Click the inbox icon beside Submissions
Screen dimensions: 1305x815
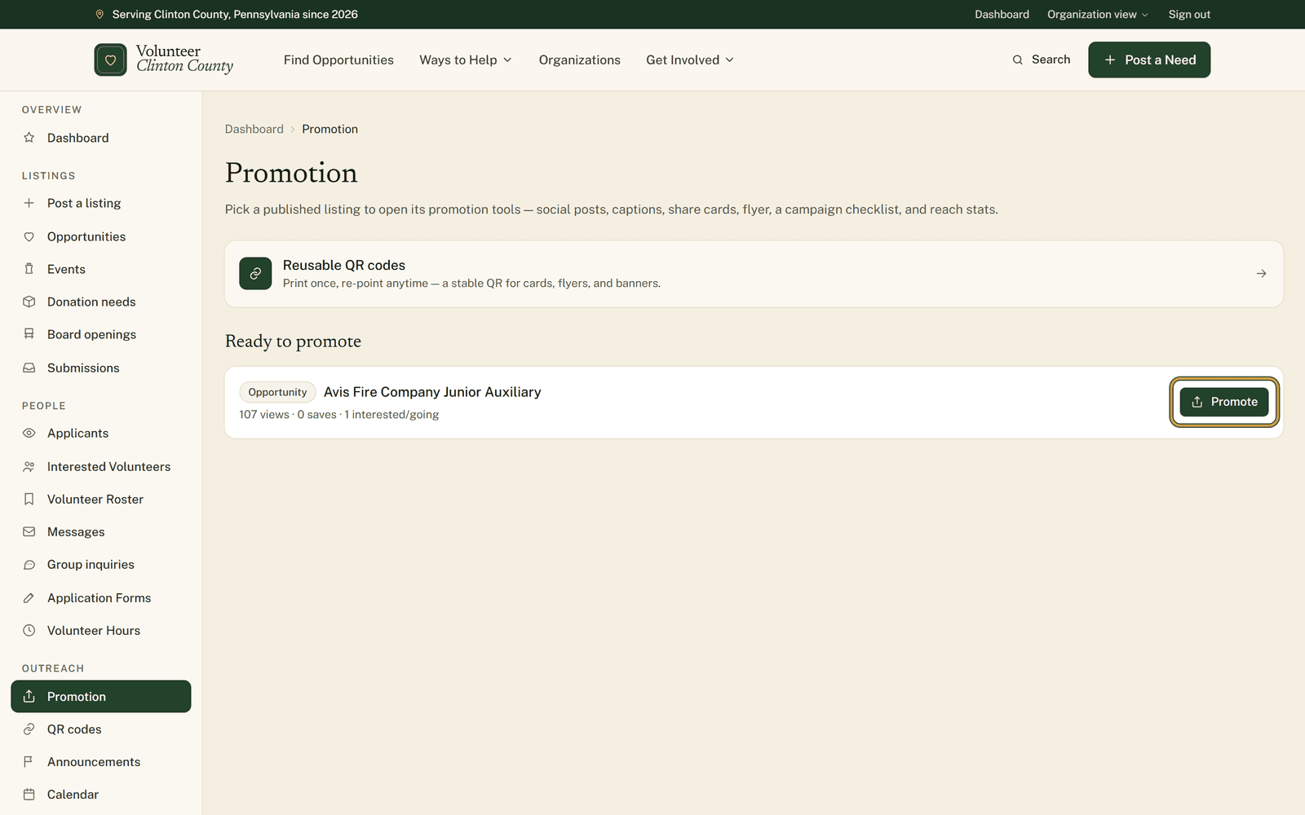coord(29,368)
